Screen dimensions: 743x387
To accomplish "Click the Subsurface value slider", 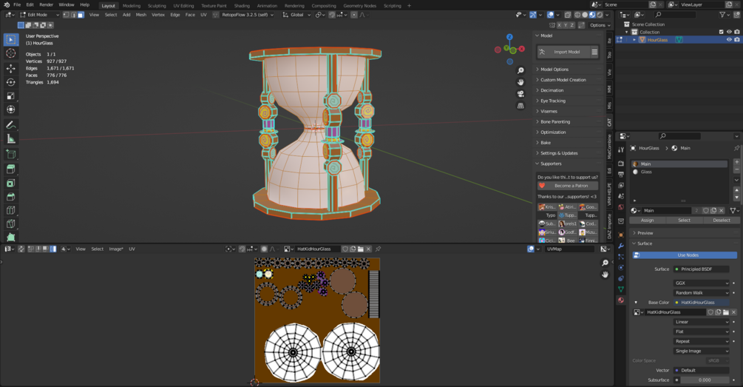I will tap(704, 380).
